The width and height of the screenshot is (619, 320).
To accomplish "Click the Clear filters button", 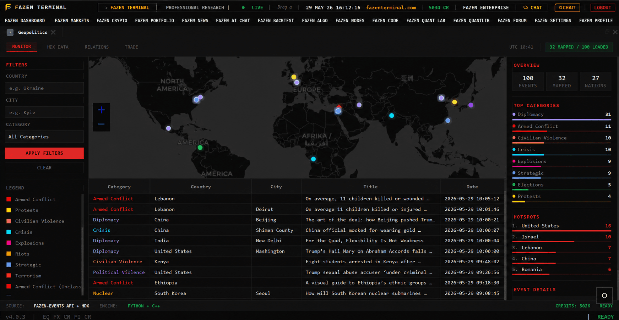I will point(44,168).
